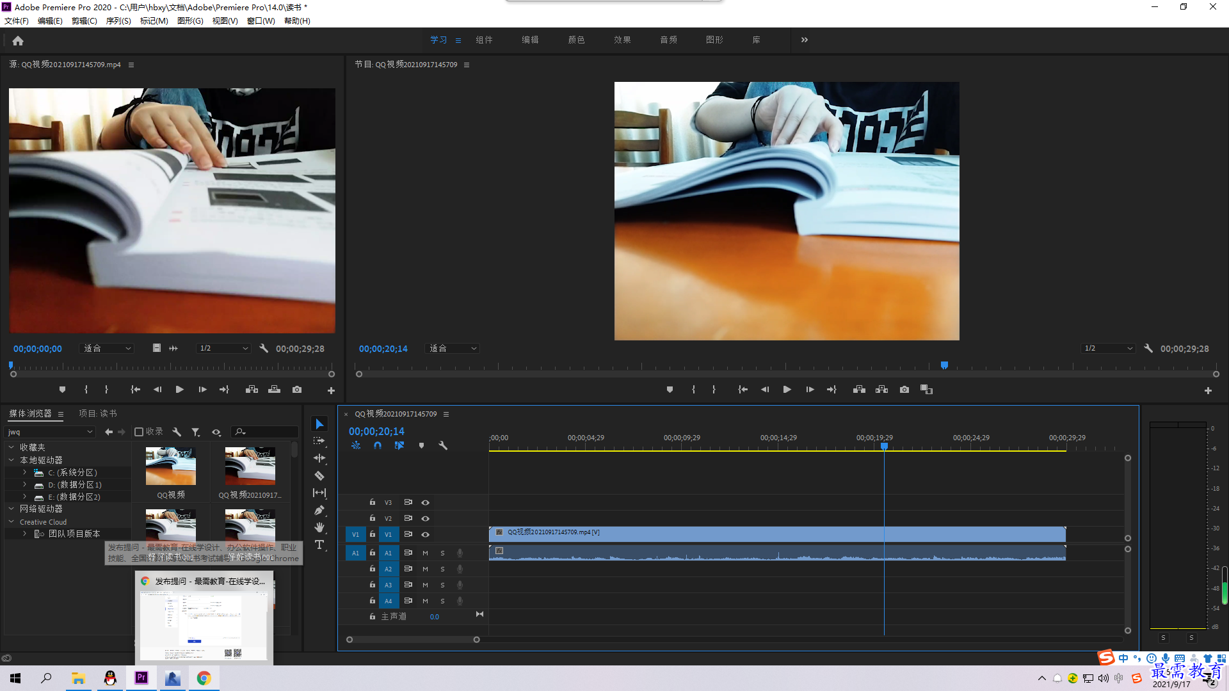Solo track A2
This screenshot has height=691, width=1229.
pos(442,569)
